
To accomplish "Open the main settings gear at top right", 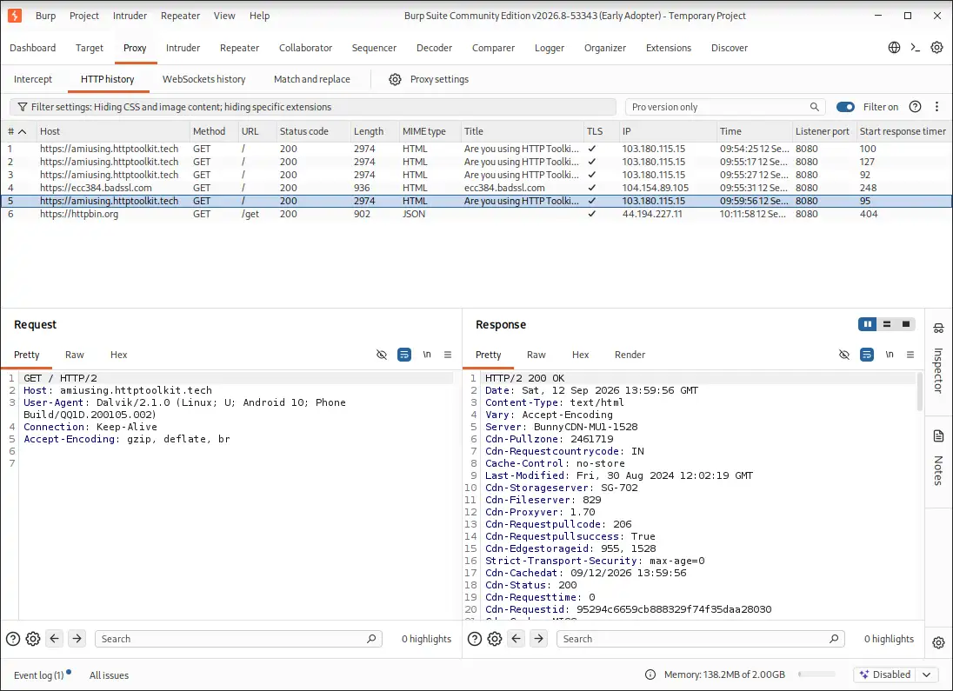I will coord(936,48).
